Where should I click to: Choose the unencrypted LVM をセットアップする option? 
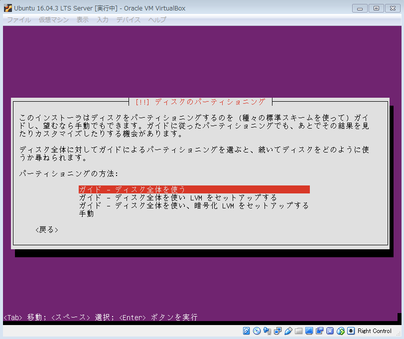click(x=178, y=197)
